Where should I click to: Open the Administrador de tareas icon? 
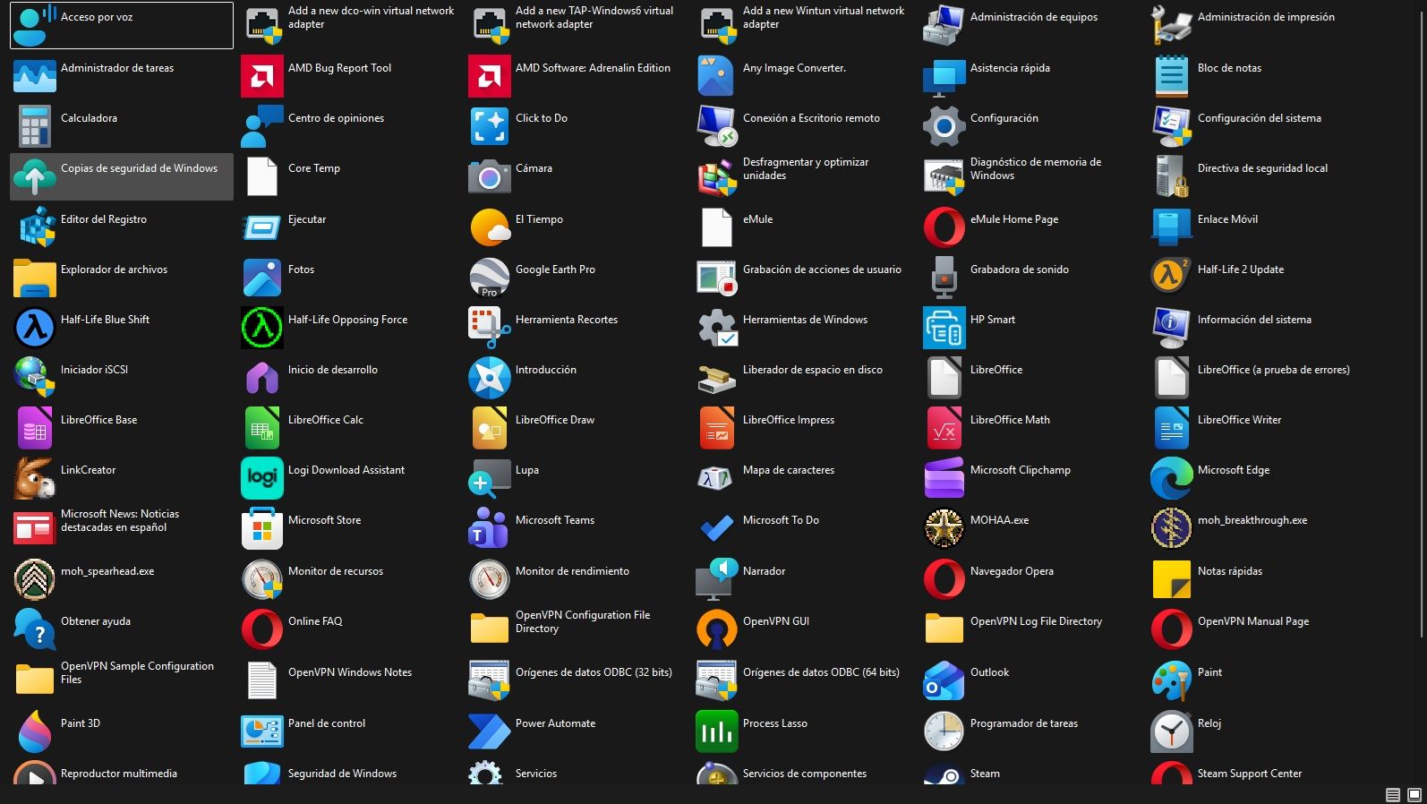pyautogui.click(x=35, y=76)
